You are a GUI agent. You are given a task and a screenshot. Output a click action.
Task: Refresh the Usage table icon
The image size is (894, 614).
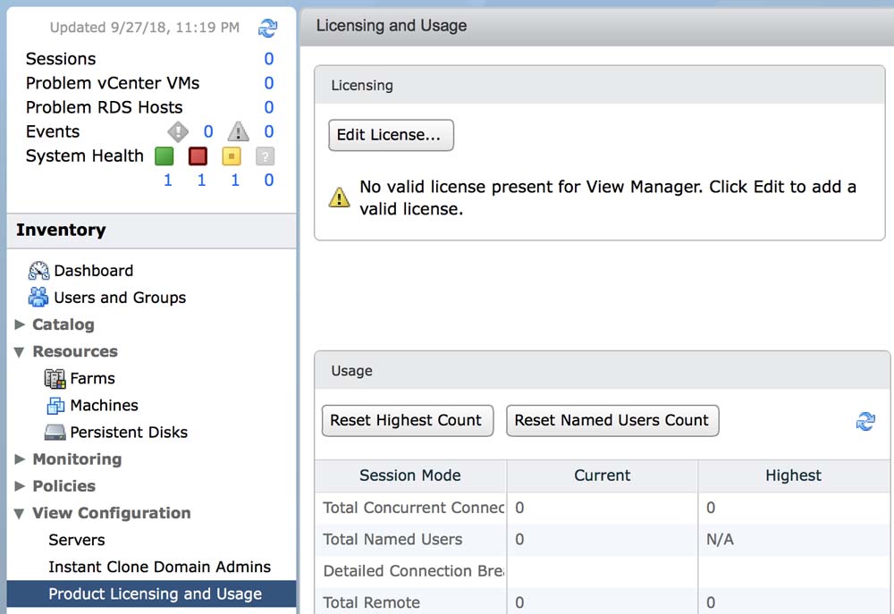[x=865, y=421]
